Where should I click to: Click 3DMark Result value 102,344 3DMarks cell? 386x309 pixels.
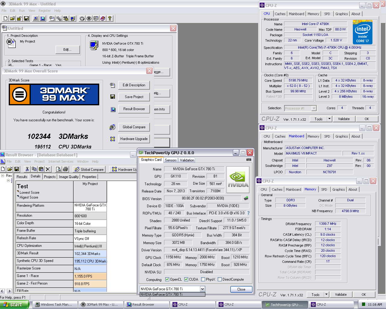(90, 254)
